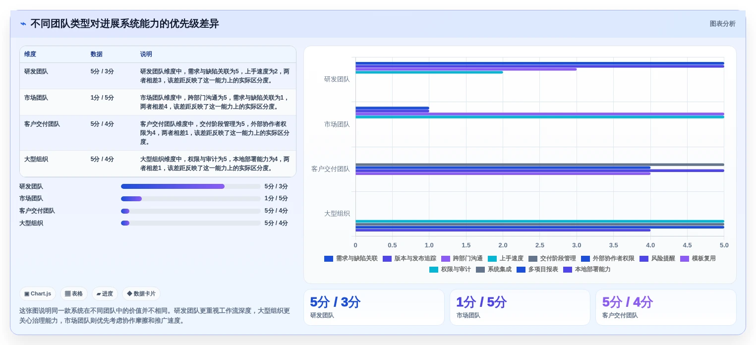Click the 维度 column header

coord(30,54)
